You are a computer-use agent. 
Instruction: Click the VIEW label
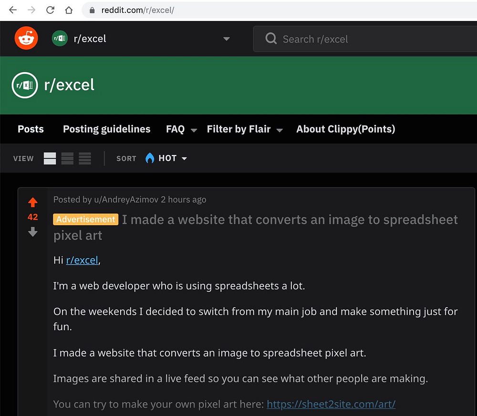tap(23, 158)
